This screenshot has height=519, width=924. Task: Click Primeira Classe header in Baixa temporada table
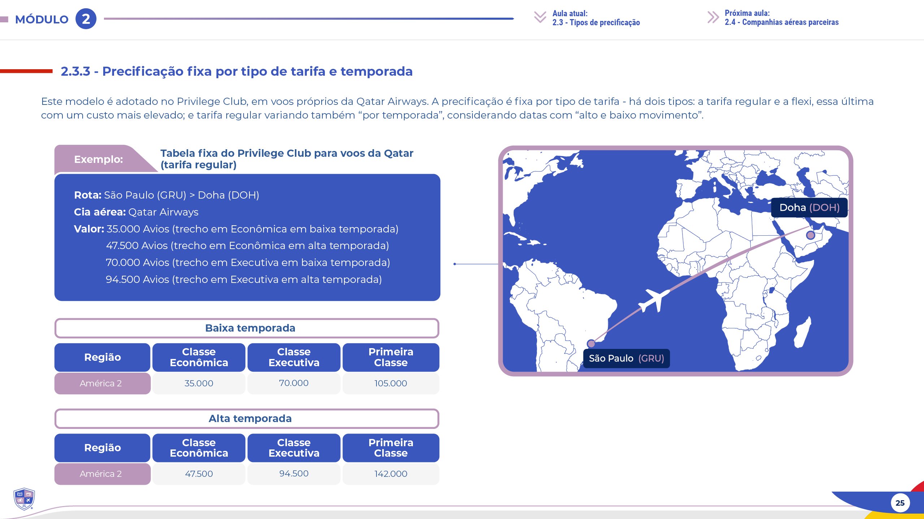tap(391, 357)
